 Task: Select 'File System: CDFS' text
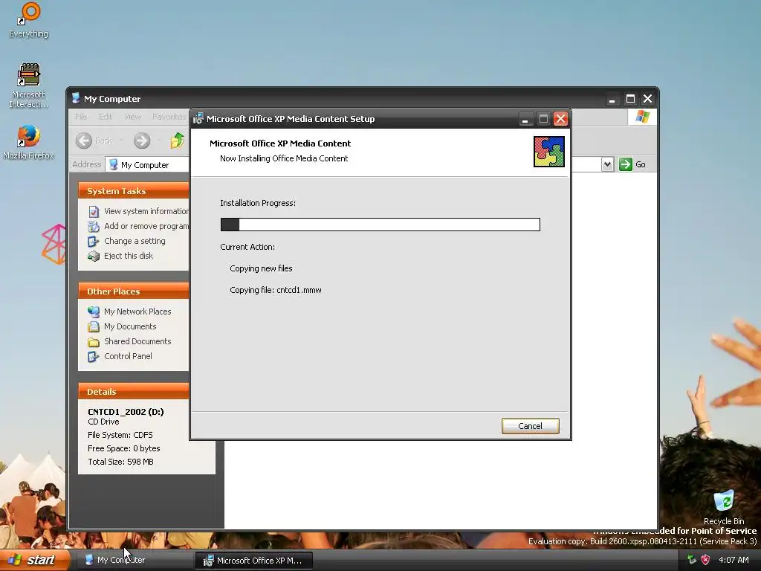click(120, 435)
